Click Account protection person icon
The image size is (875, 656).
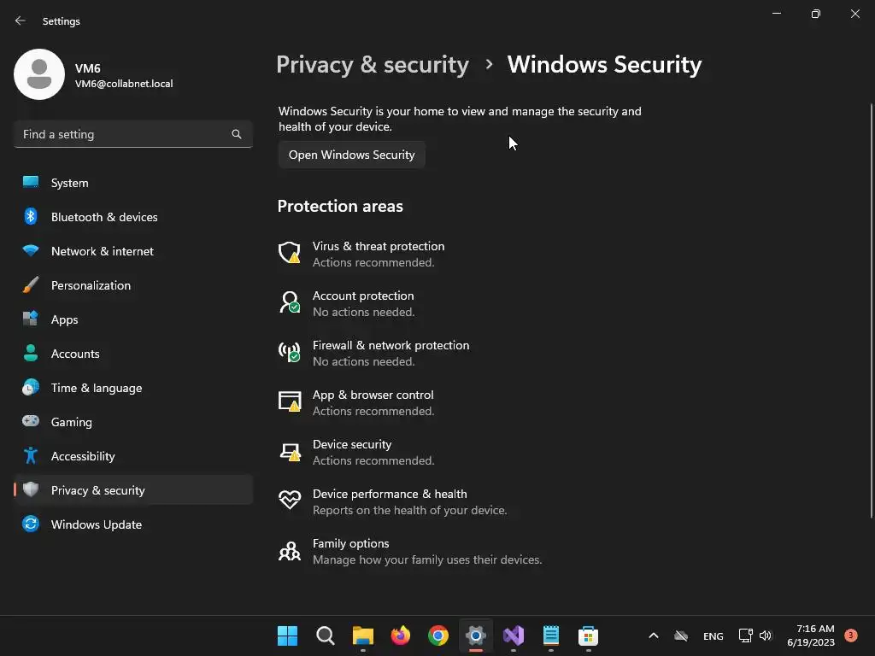pos(289,302)
